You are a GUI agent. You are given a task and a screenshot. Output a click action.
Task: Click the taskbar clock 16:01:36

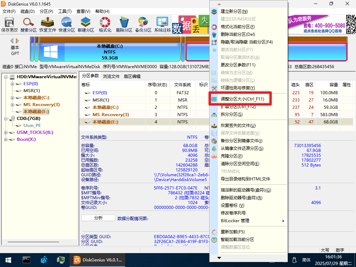[333, 257]
